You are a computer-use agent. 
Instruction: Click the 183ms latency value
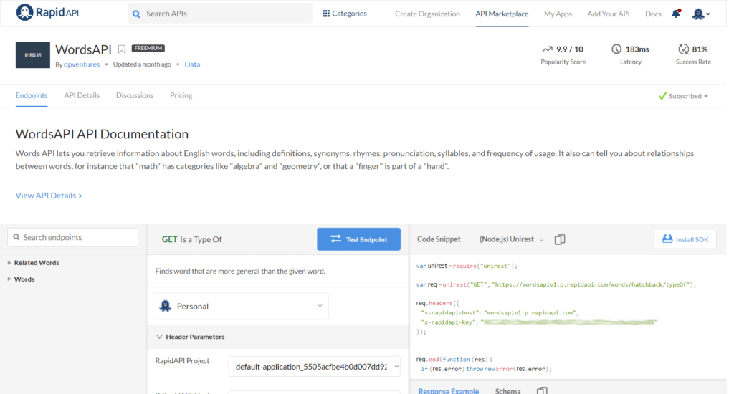tap(637, 49)
